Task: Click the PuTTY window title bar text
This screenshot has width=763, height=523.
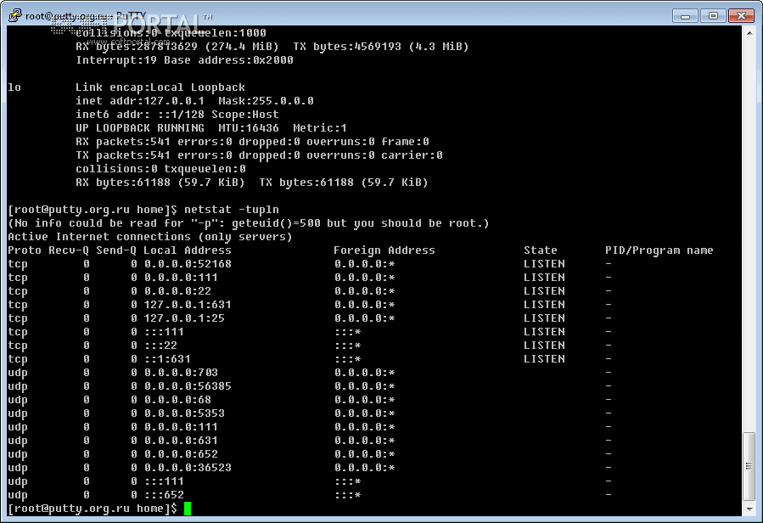Action: point(85,16)
